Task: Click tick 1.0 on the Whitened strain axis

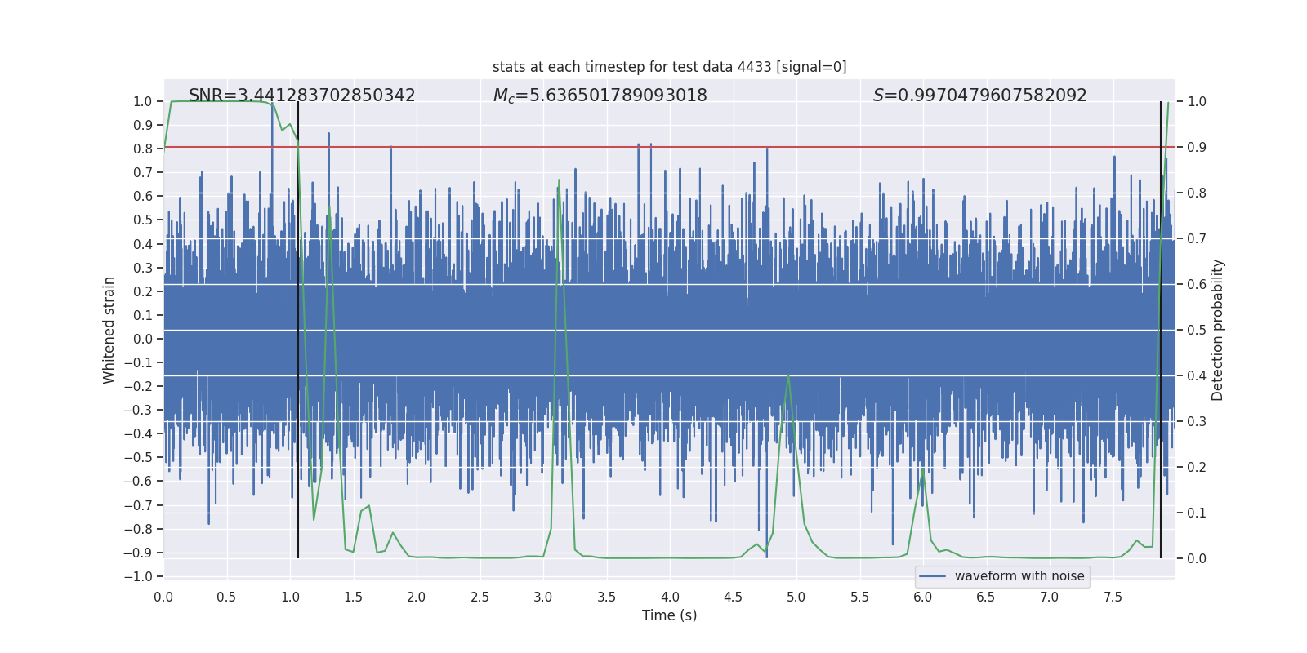Action: click(143, 101)
